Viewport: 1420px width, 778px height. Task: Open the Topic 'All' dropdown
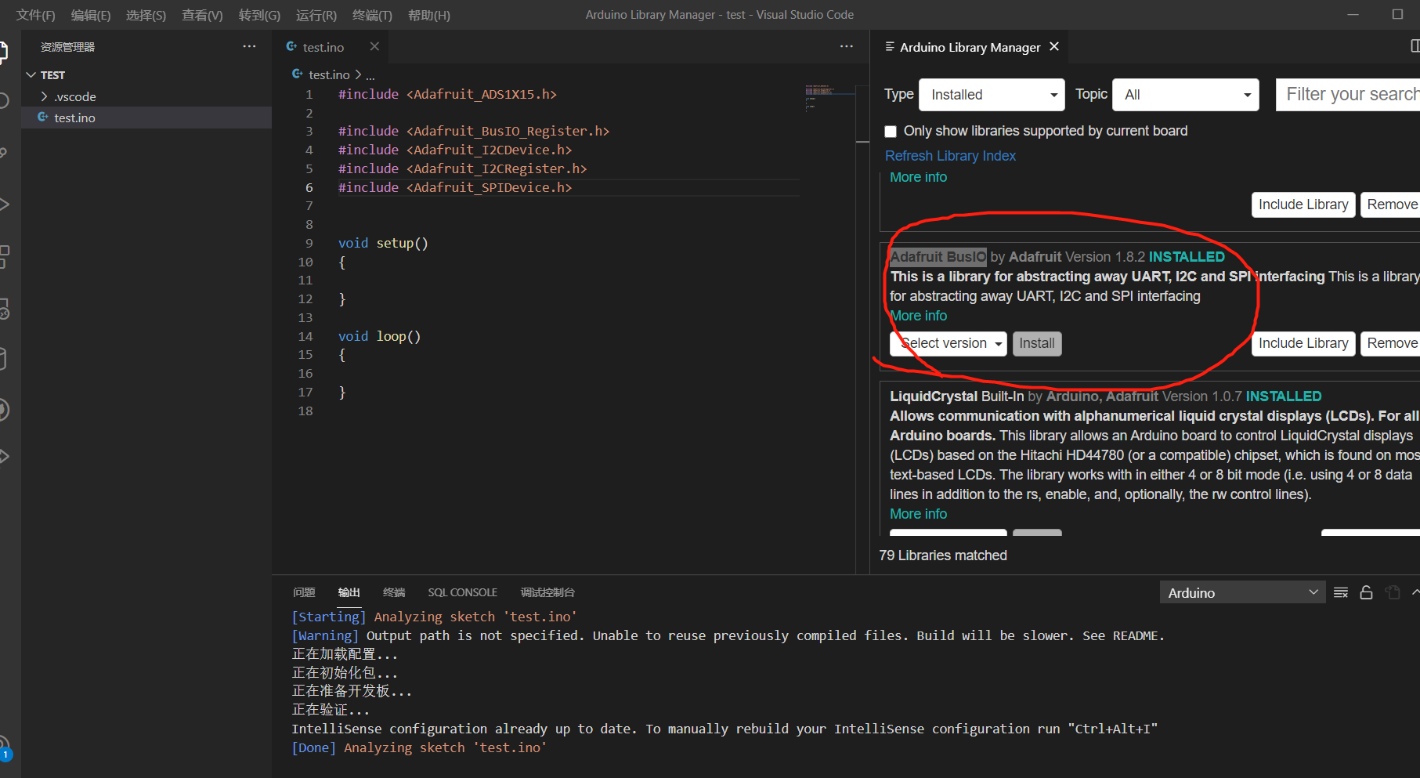click(1185, 94)
